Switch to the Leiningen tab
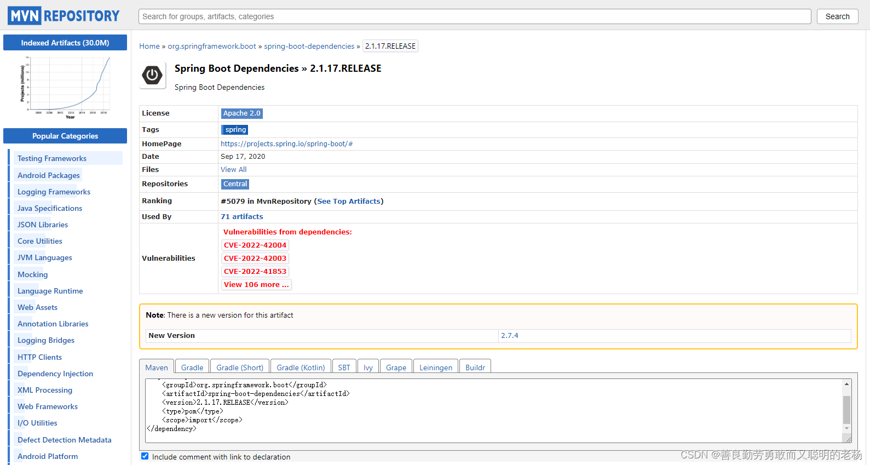Screen dimensions: 870x465 [x=436, y=367]
